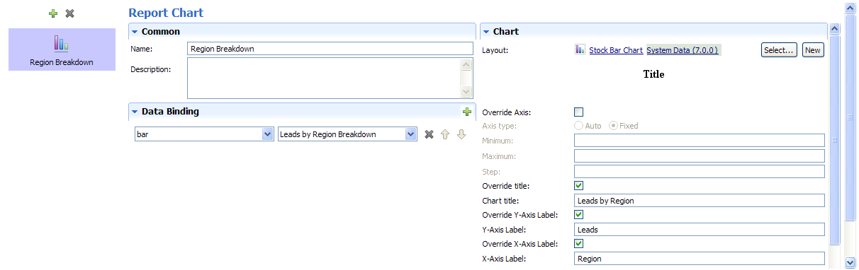This screenshot has width=859, height=270.
Task: Click the Stock Bar Chart layout icon
Action: click(x=580, y=50)
